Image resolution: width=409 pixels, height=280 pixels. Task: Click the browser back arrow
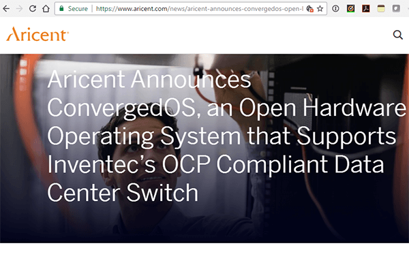[6, 9]
